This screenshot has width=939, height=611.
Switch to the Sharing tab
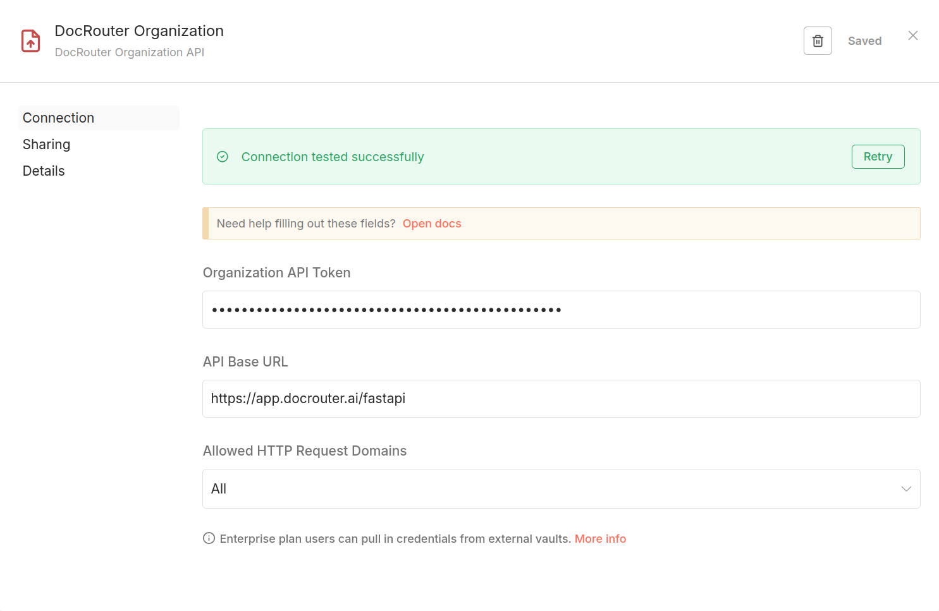coord(46,144)
